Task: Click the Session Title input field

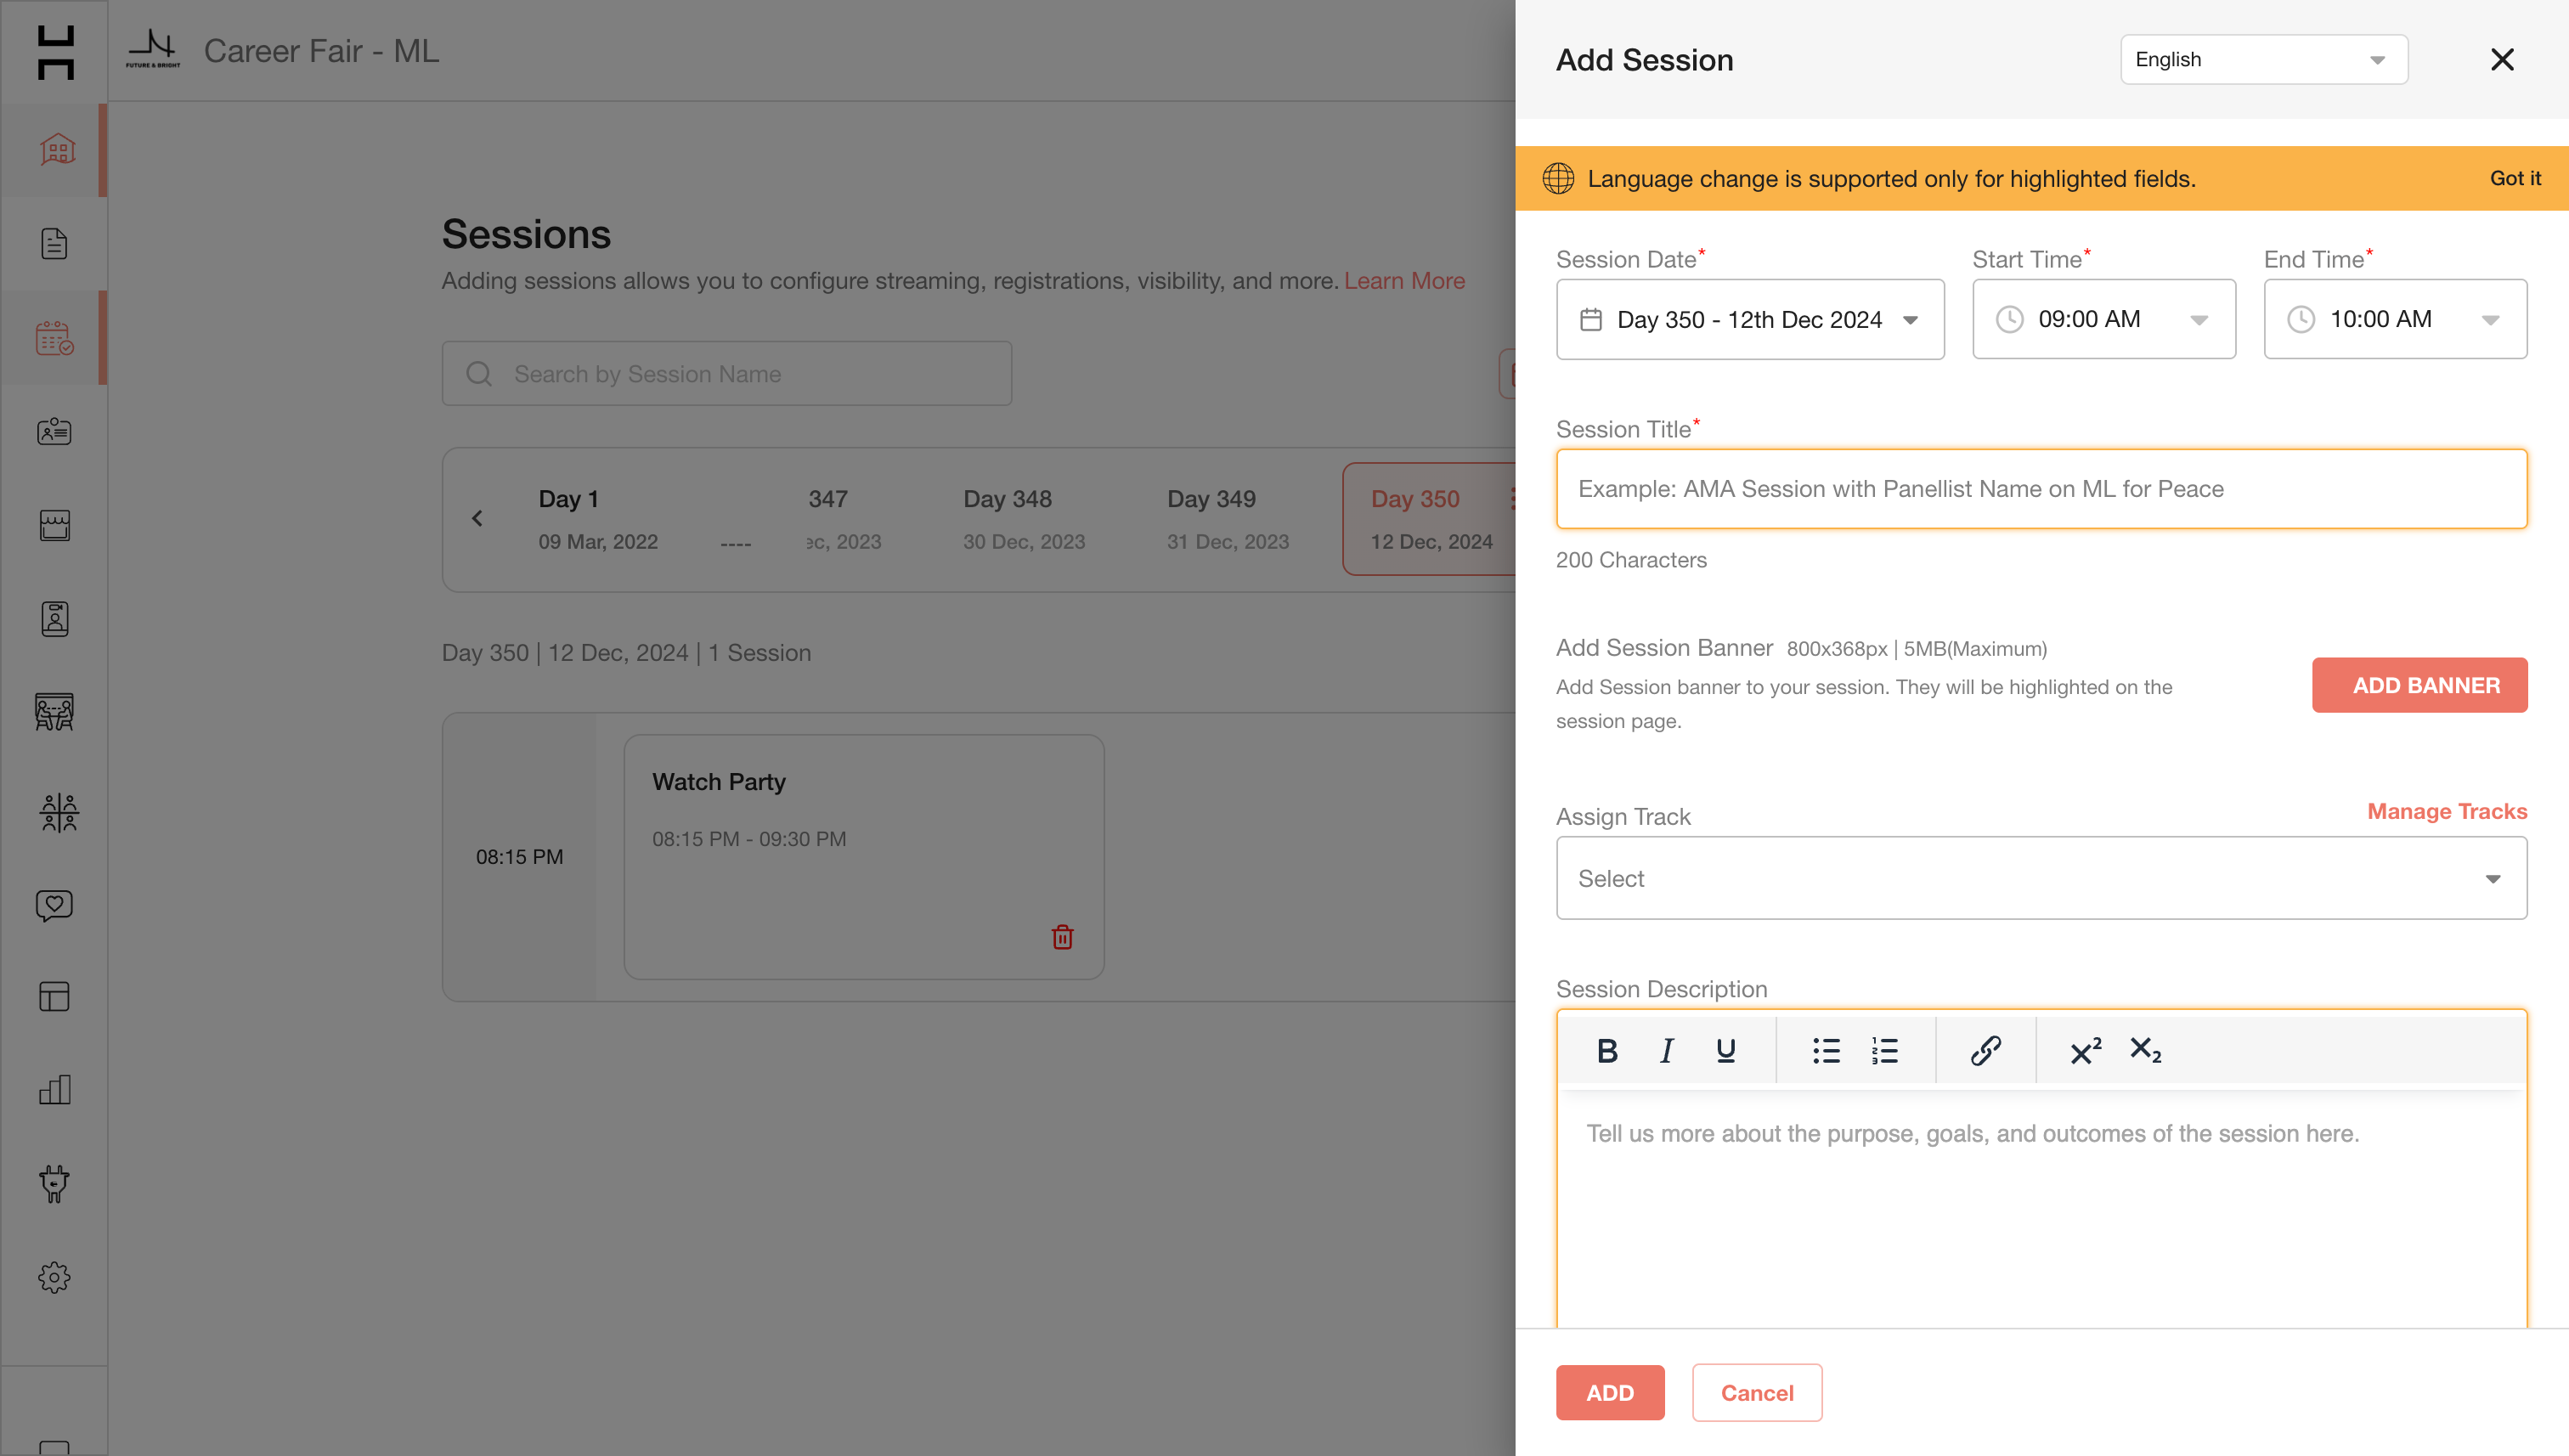Action: [2041, 489]
